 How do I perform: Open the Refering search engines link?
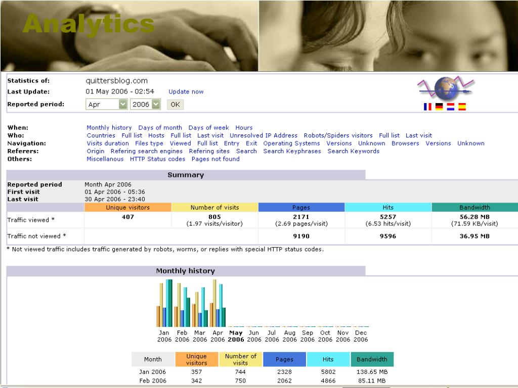point(147,151)
